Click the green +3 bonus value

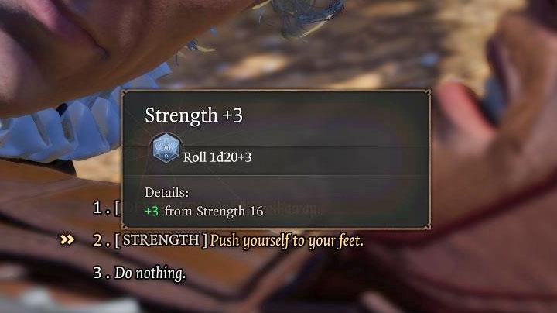click(152, 212)
